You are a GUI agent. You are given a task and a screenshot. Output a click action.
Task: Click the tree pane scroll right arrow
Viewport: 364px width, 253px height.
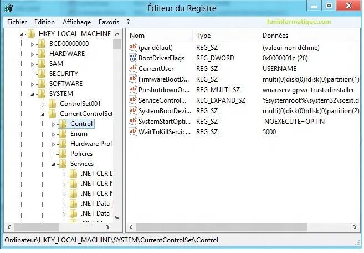click(108, 227)
